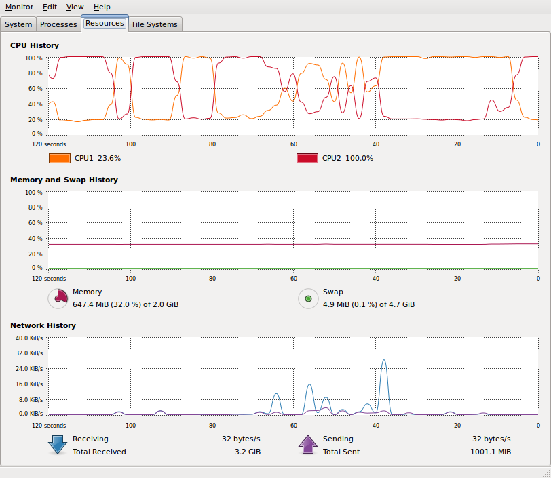Click the Memory pie chart icon
This screenshot has width=551, height=478.
pos(58,298)
